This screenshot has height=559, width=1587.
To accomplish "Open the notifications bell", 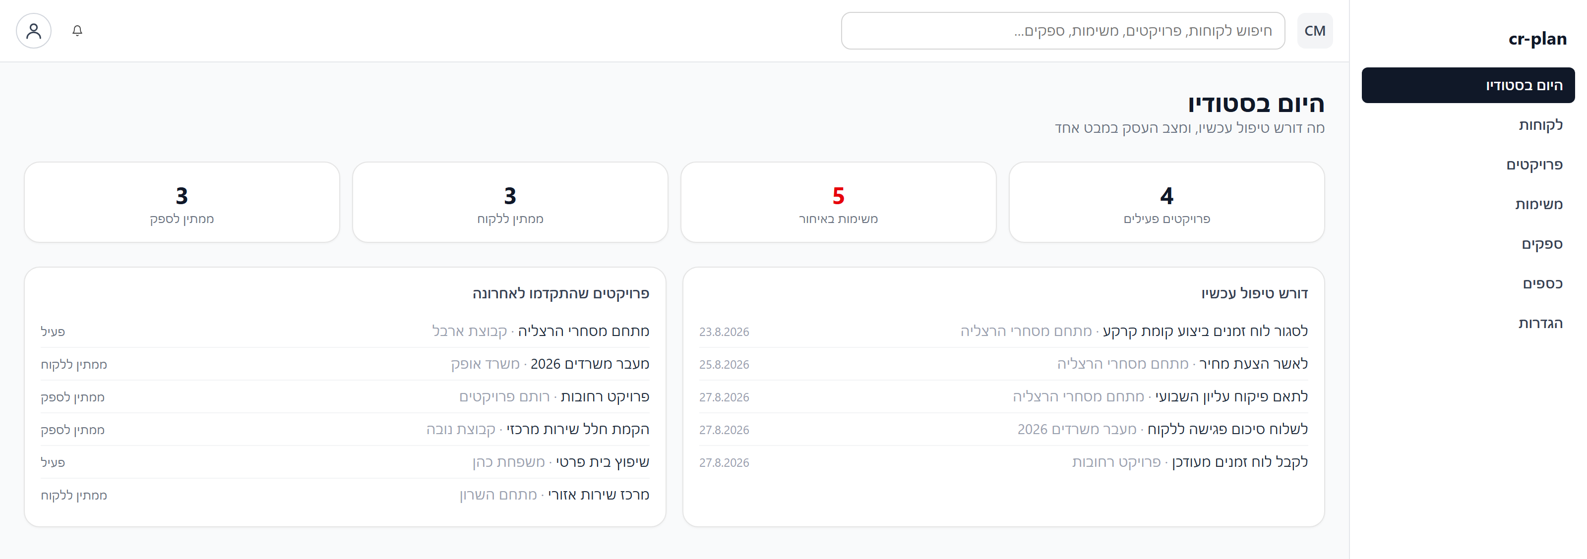I will (x=77, y=31).
